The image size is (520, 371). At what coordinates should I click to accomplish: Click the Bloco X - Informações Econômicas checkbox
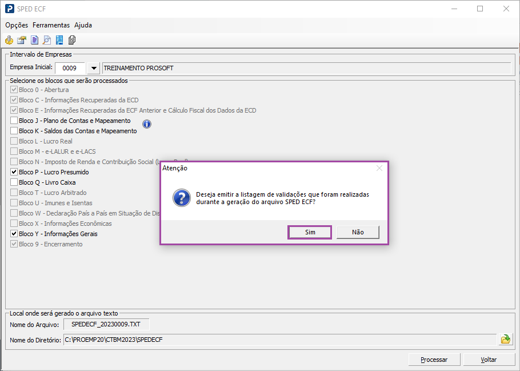click(x=14, y=224)
